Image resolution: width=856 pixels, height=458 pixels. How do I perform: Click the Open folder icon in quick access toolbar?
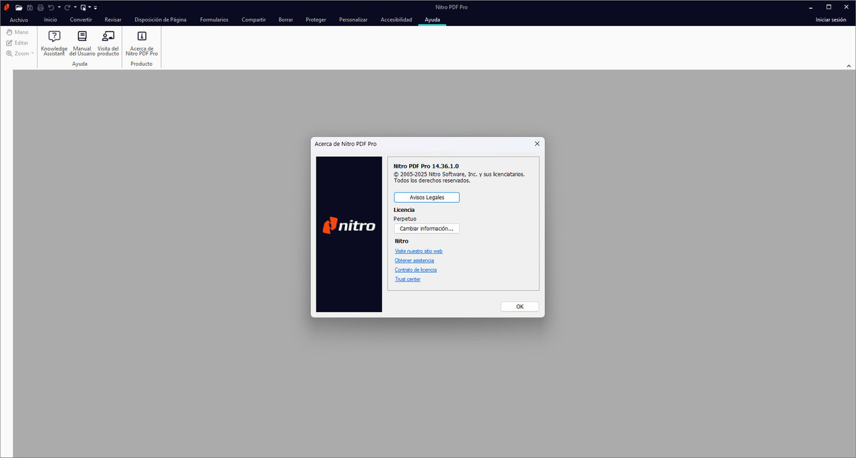tap(19, 7)
